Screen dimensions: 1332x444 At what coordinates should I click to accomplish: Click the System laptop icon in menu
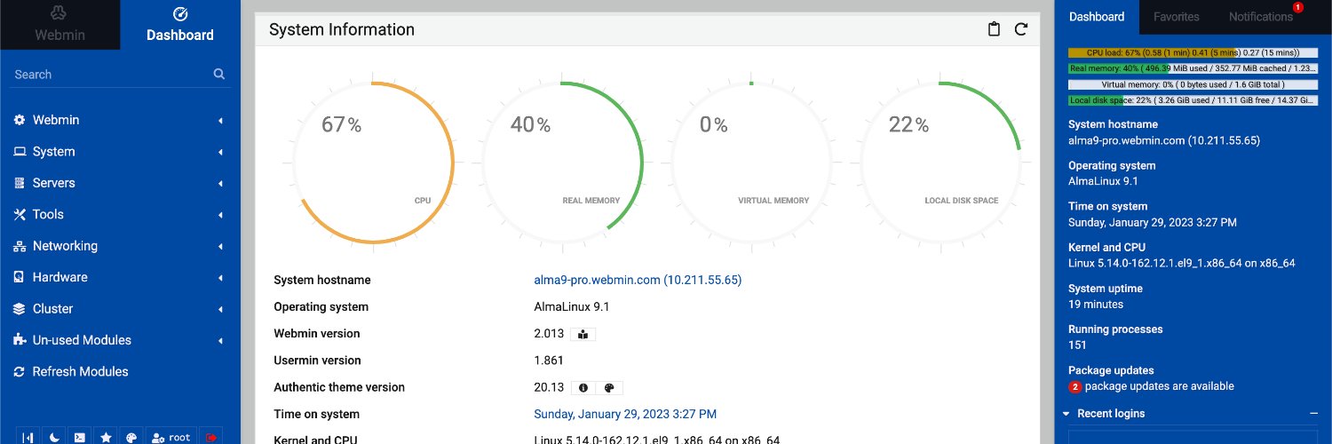pyautogui.click(x=19, y=152)
